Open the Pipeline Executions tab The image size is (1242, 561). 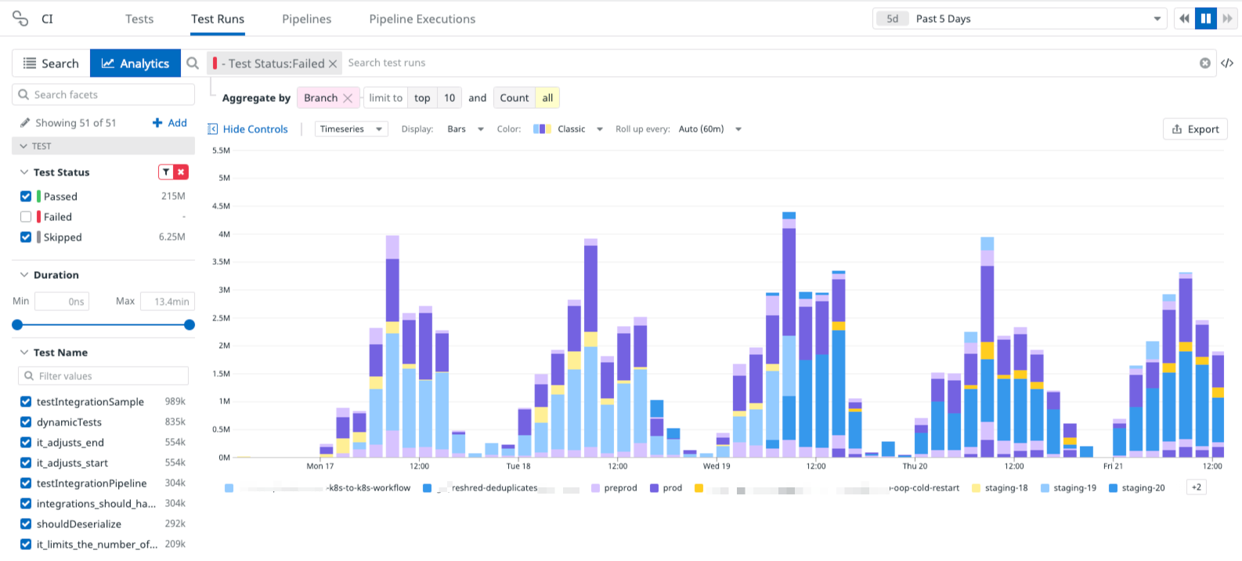click(x=422, y=19)
